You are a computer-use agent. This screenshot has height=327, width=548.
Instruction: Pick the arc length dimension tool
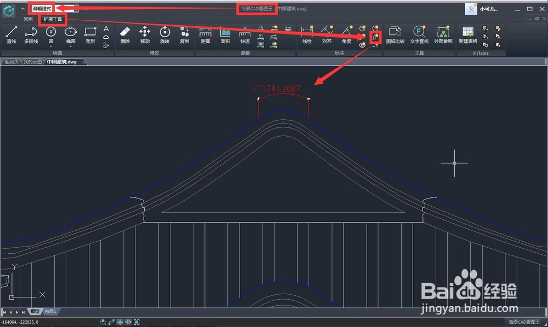pyautogui.click(x=375, y=37)
